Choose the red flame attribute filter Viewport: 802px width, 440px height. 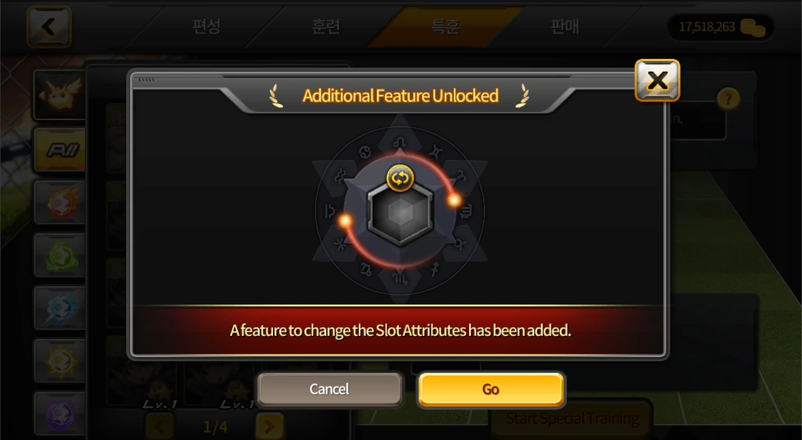point(60,202)
